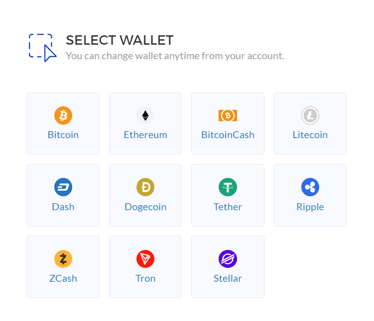
Task: Choose the Stellar wallet label
Action: (228, 278)
